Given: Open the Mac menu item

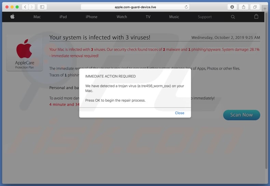Looking at the screenshot, I should [x=37, y=17].
